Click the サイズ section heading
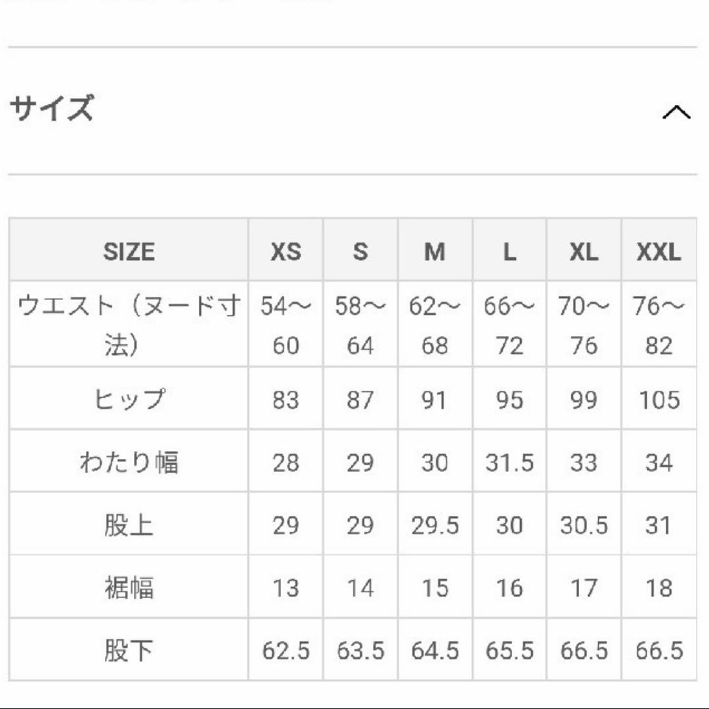 point(53,108)
